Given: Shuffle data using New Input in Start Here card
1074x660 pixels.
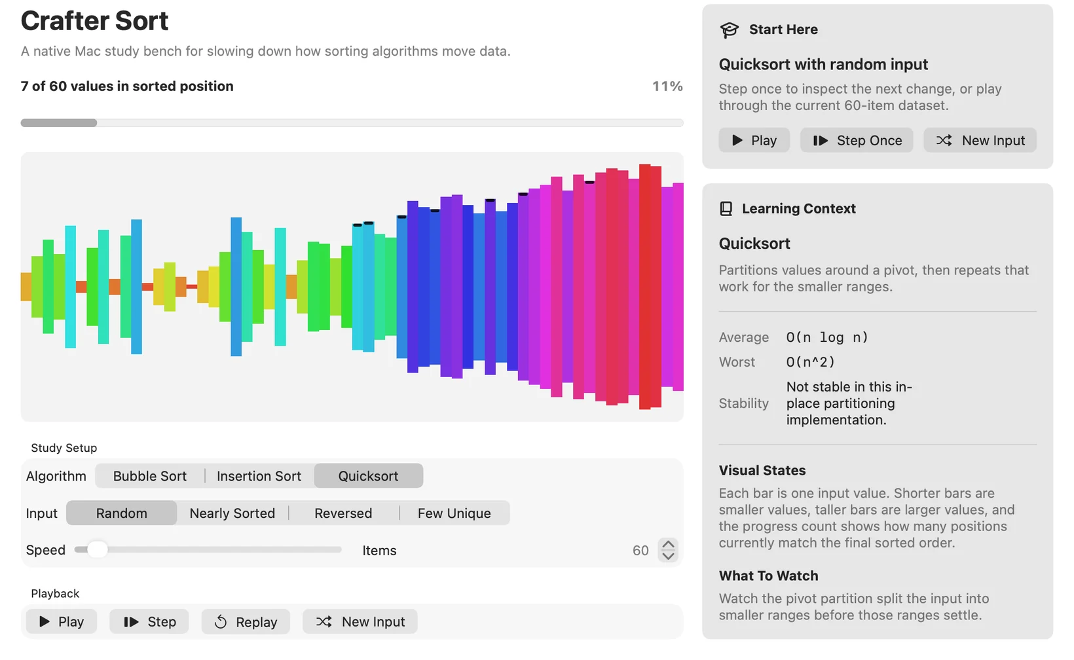Looking at the screenshot, I should 980,140.
